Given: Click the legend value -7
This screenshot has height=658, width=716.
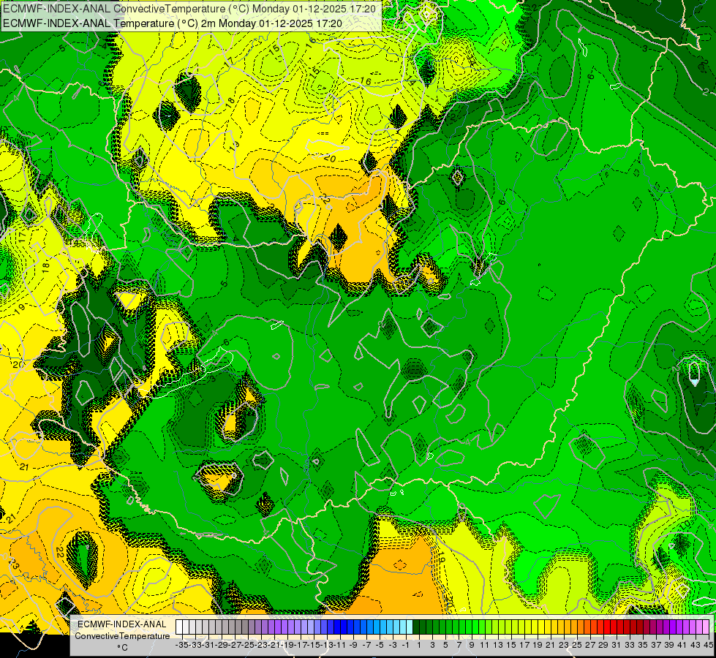Looking at the screenshot, I should (x=366, y=645).
